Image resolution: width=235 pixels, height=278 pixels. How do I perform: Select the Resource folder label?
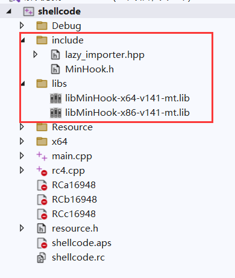click(x=72, y=127)
